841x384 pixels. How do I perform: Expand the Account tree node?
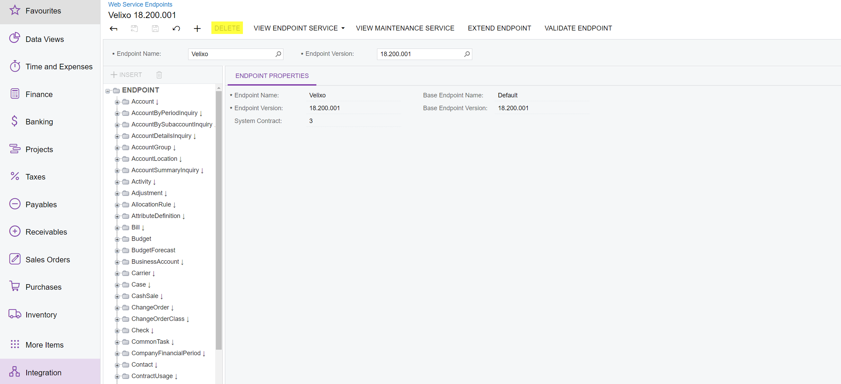click(x=117, y=102)
